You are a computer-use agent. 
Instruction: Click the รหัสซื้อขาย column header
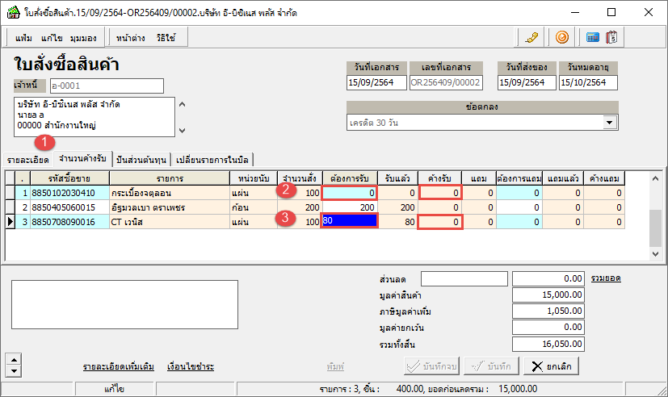(x=69, y=178)
